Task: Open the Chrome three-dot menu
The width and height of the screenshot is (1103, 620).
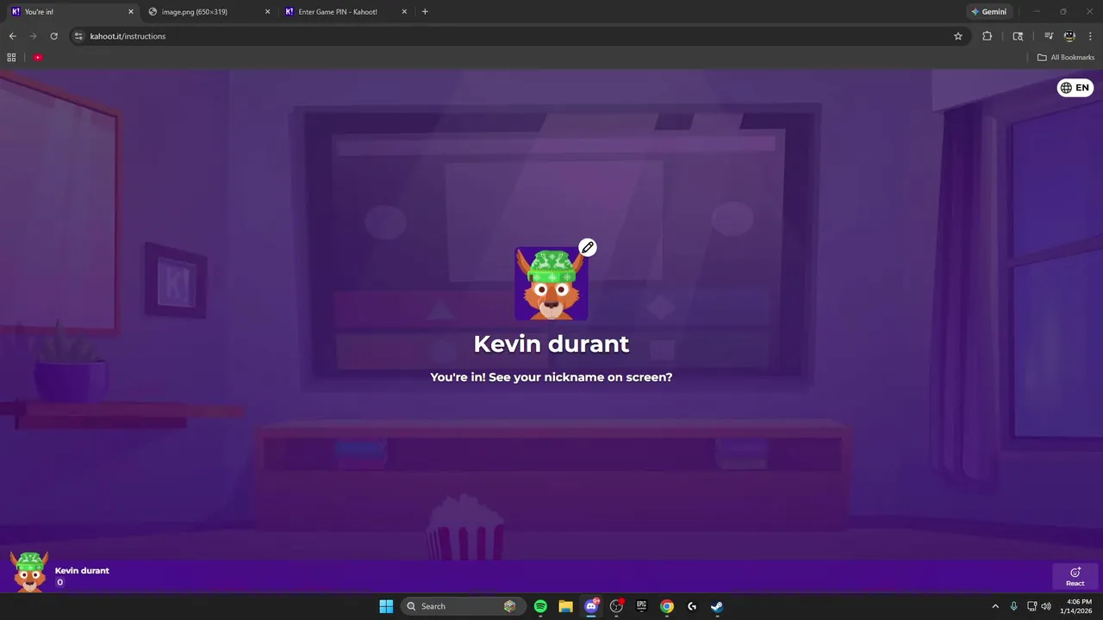Action: 1090,36
